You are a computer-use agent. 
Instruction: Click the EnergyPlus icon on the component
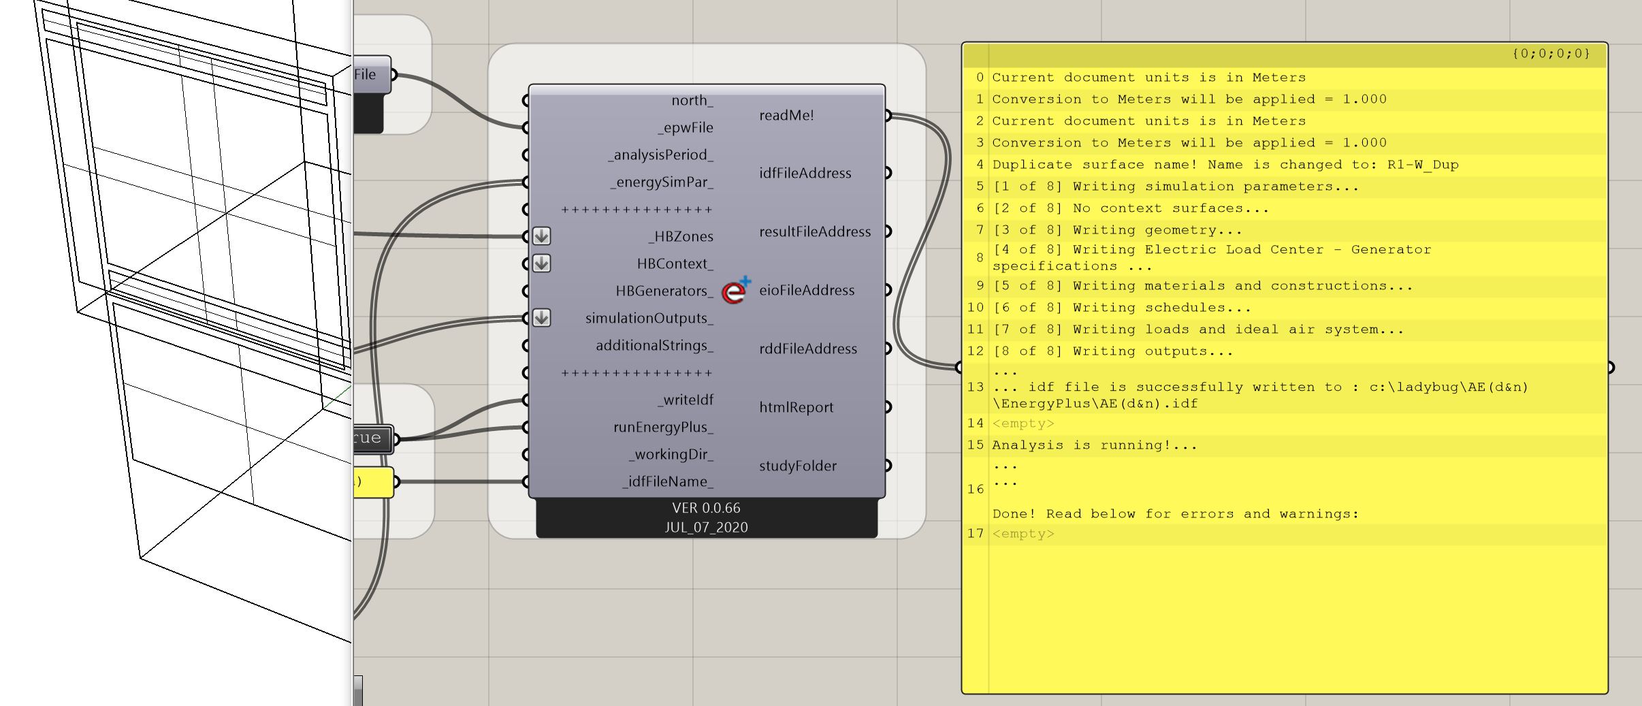[736, 290]
